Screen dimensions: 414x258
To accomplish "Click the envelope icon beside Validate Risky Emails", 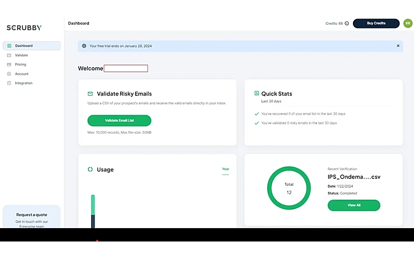I will pos(90,94).
